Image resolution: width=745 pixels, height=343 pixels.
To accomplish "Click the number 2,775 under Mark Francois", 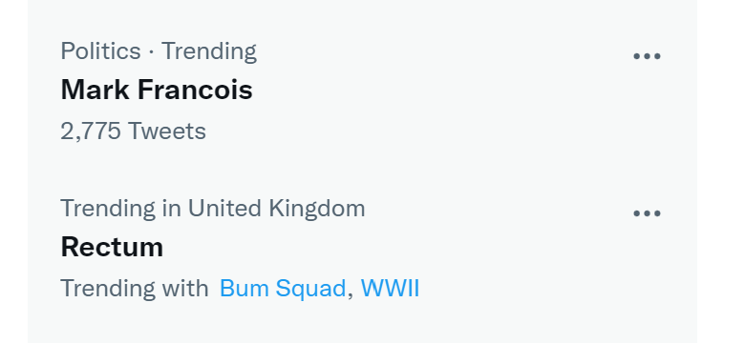I will click(x=91, y=131).
